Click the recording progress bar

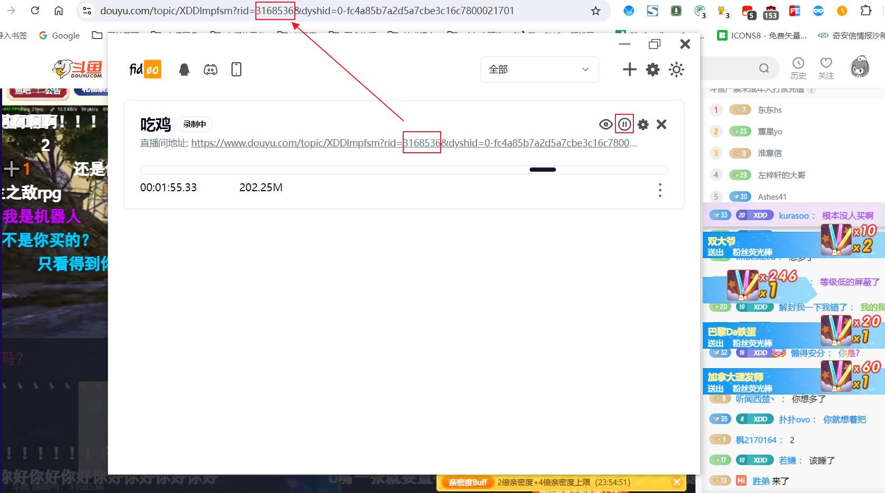[x=403, y=170]
